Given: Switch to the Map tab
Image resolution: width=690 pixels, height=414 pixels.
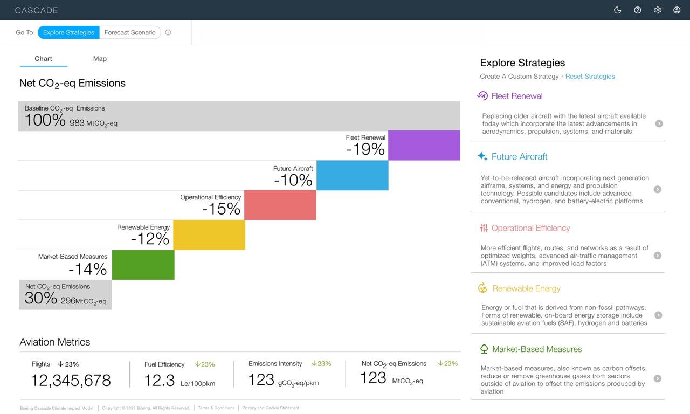Looking at the screenshot, I should (x=99, y=58).
